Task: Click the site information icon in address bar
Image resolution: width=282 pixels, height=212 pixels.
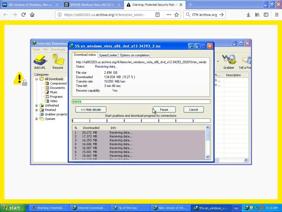Action: (x=60, y=15)
